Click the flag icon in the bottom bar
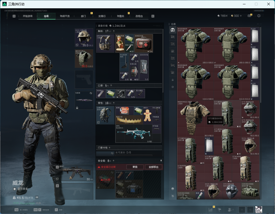The width and height of the screenshot is (275, 214). 220,210
